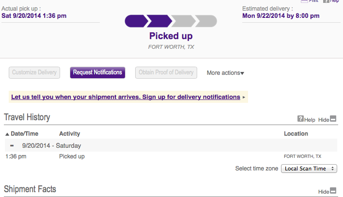The height and width of the screenshot is (197, 343).
Task: Click the Hide link for Shipment Facts
Action: coord(323,191)
